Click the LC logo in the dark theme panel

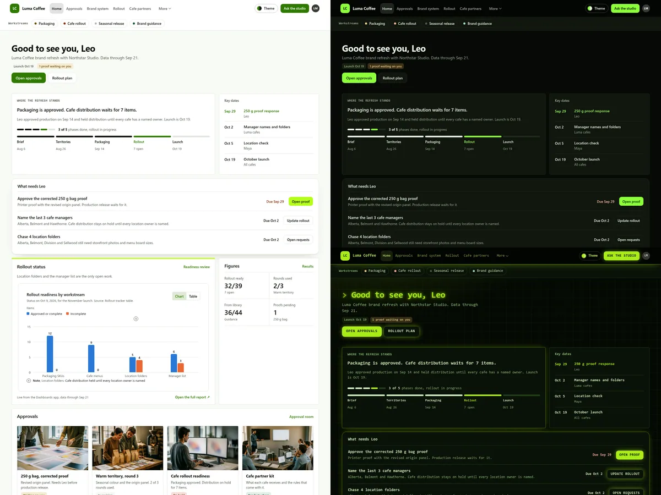point(345,8)
